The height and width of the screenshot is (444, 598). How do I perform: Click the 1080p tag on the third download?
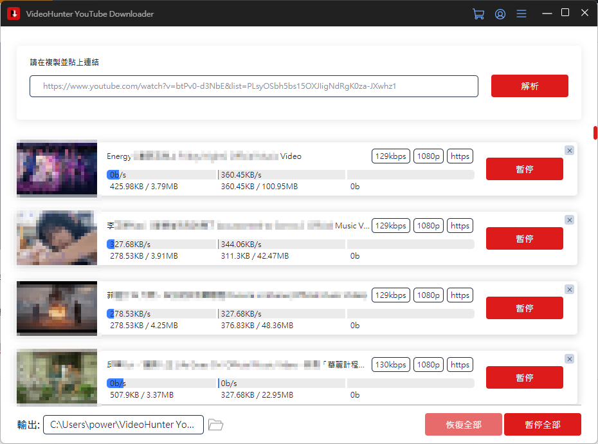[x=428, y=295]
